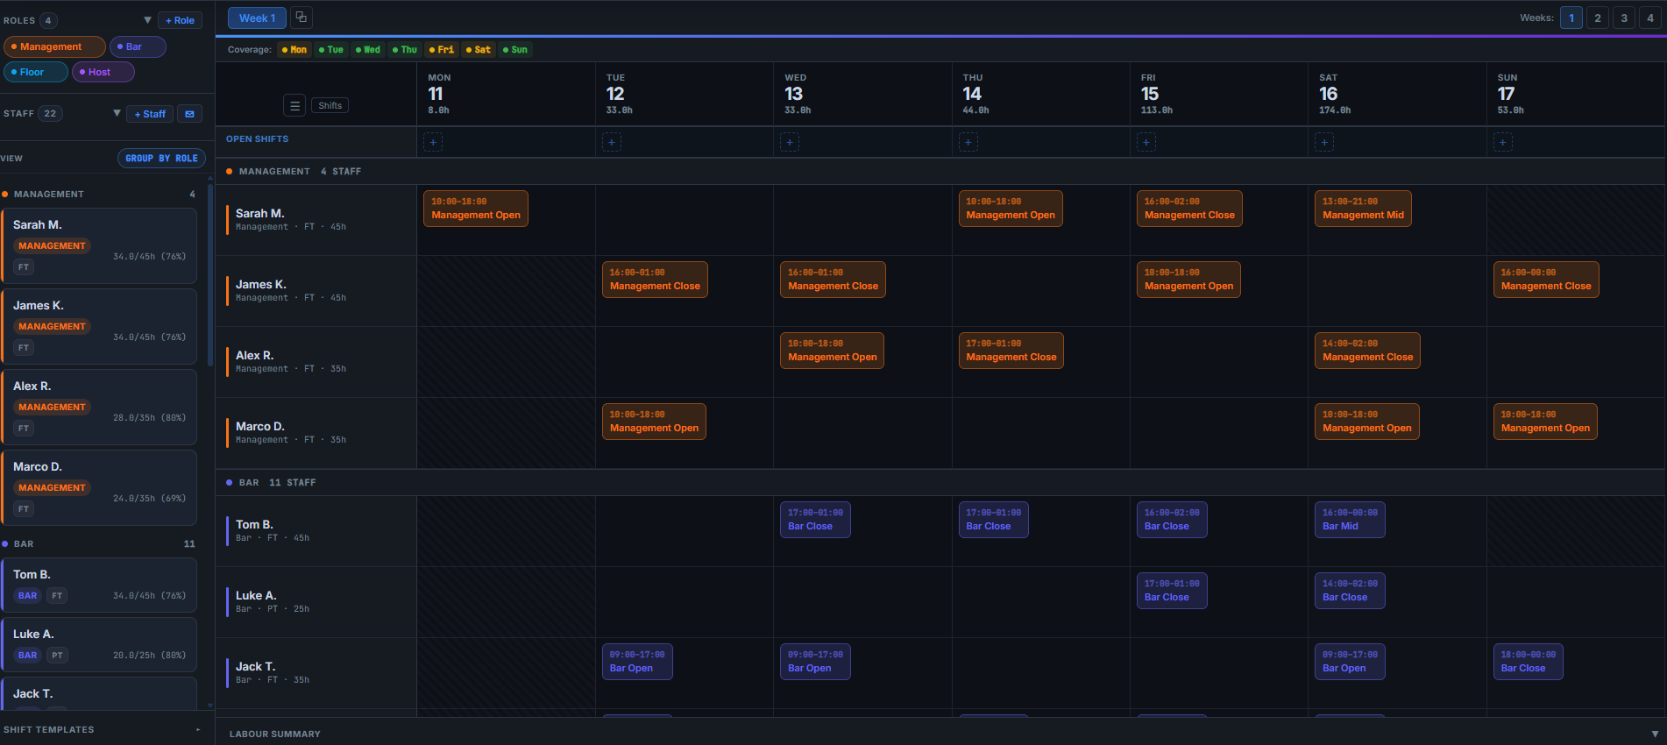
Task: Click the + Role button
Action: (181, 20)
